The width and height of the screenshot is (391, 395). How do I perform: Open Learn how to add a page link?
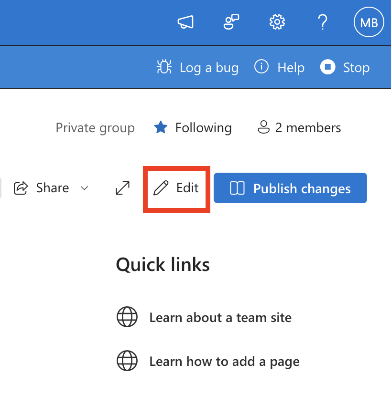[x=208, y=361]
